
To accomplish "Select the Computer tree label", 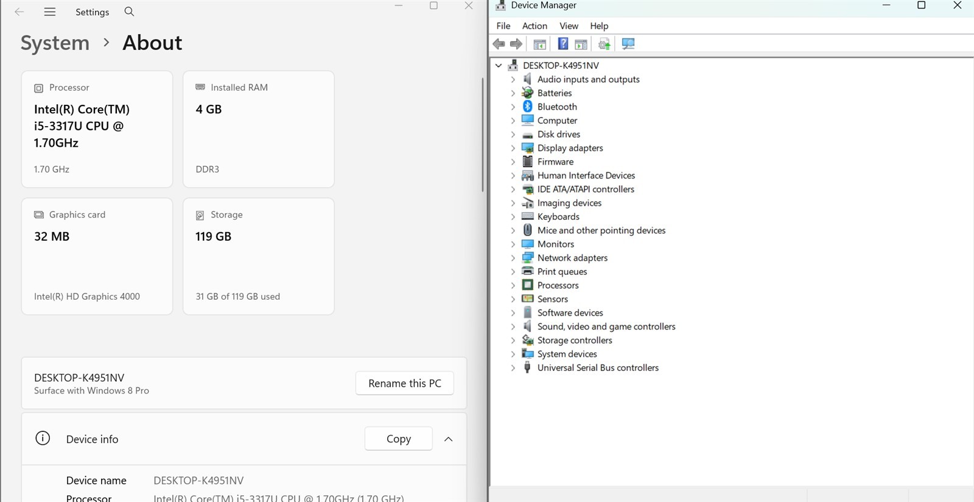I will click(557, 121).
